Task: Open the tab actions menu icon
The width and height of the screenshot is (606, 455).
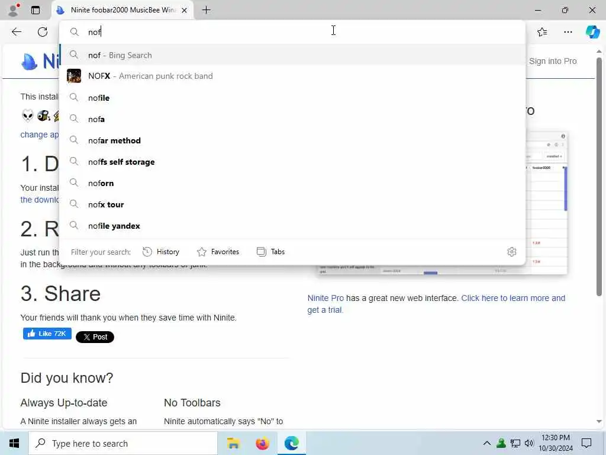Action: click(36, 10)
